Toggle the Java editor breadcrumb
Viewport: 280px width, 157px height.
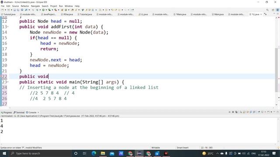[x=83, y=10]
